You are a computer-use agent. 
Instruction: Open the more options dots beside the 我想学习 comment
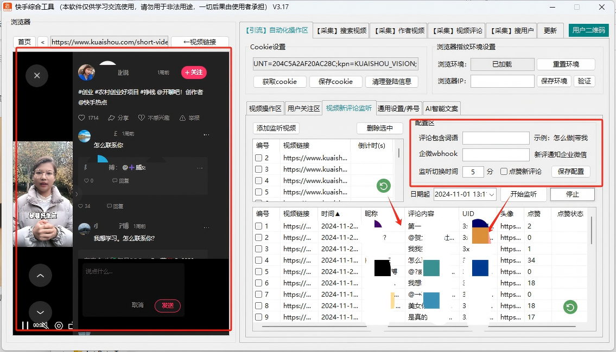pyautogui.click(x=206, y=227)
